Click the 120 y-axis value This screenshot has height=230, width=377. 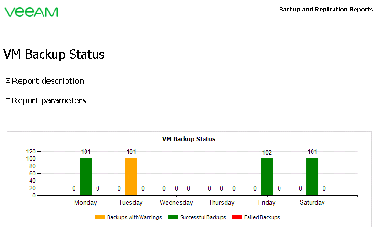[x=31, y=152]
